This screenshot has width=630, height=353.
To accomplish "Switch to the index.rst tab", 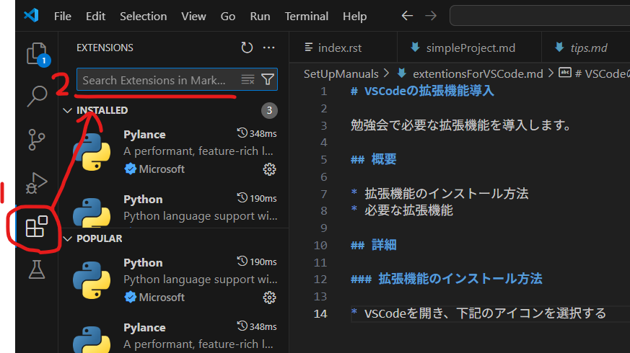I will [x=339, y=48].
